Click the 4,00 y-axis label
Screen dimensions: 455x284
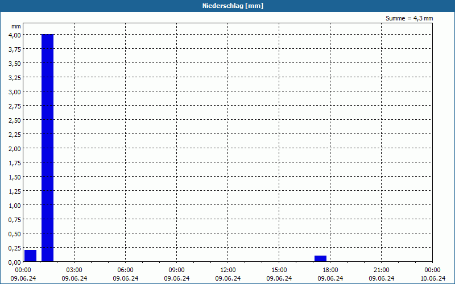click(15, 35)
